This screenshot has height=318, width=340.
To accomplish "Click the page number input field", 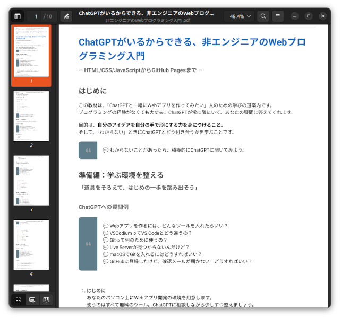I will (x=36, y=16).
